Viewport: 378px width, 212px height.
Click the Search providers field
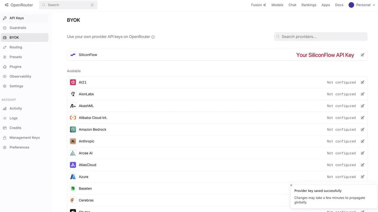tap(321, 37)
